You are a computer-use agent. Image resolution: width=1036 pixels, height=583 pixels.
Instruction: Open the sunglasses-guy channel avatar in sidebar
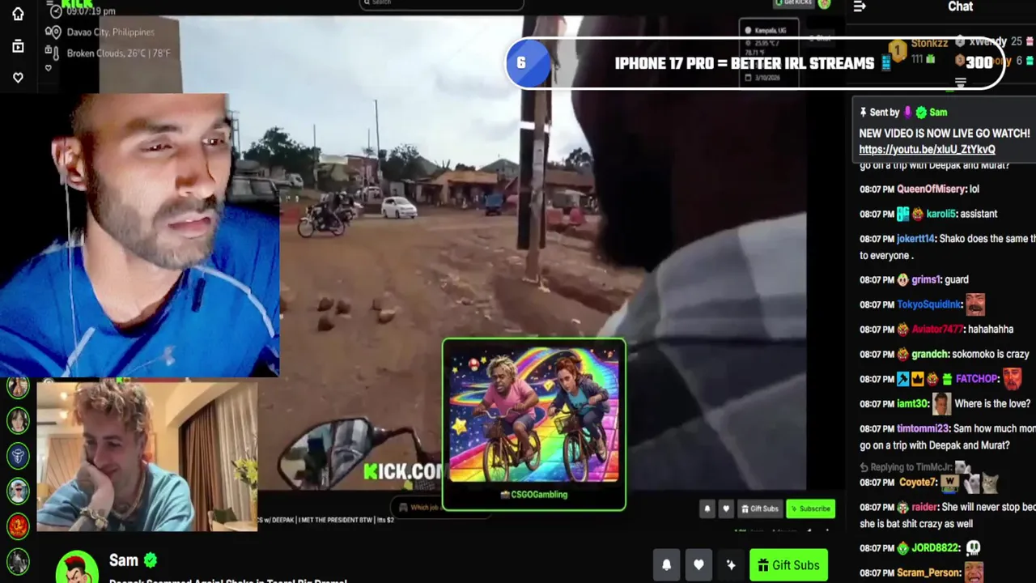pyautogui.click(x=18, y=491)
